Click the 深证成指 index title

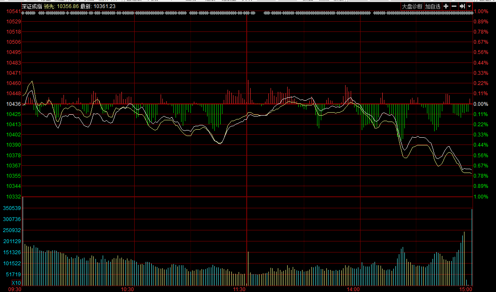[32, 6]
